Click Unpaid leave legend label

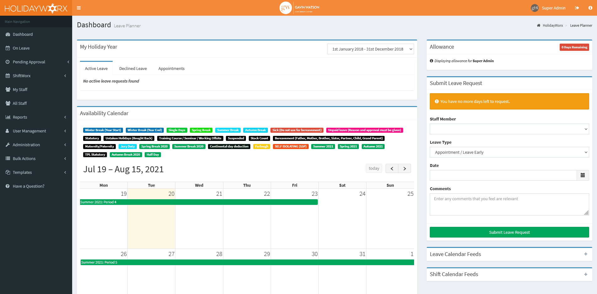(x=365, y=130)
